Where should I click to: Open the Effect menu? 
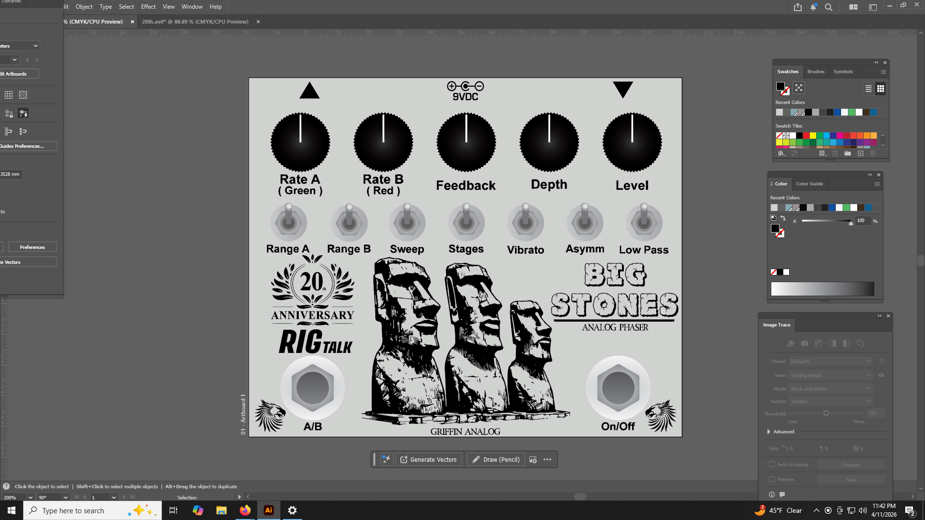(148, 7)
